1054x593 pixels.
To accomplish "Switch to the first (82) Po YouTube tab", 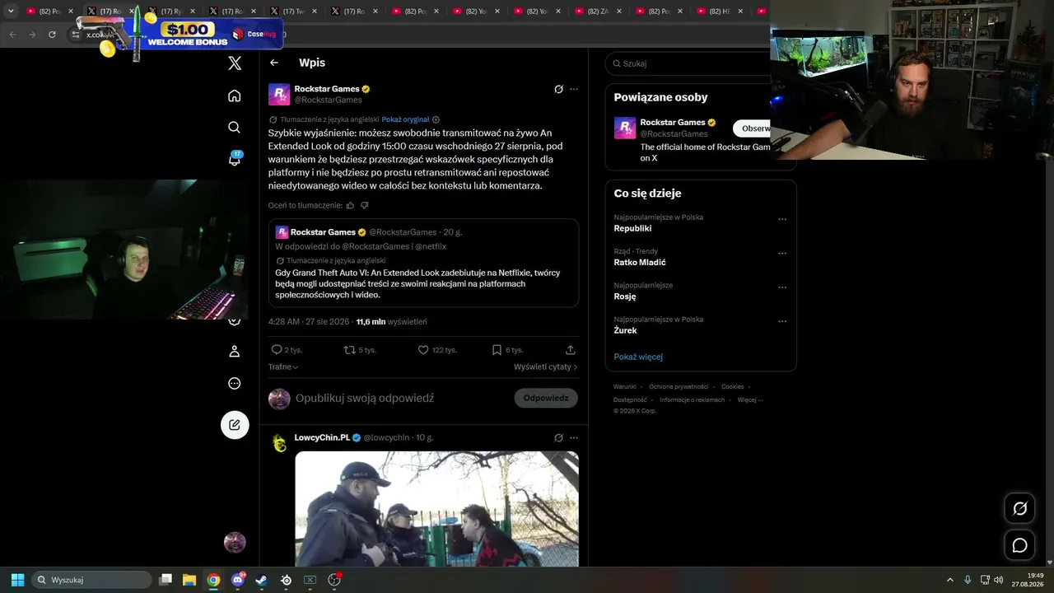I will [x=49, y=11].
